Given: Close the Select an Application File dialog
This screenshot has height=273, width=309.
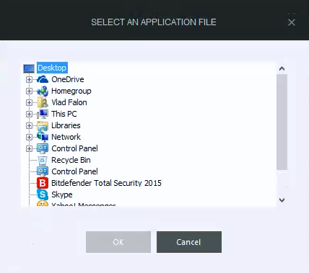Looking at the screenshot, I should point(292,22).
